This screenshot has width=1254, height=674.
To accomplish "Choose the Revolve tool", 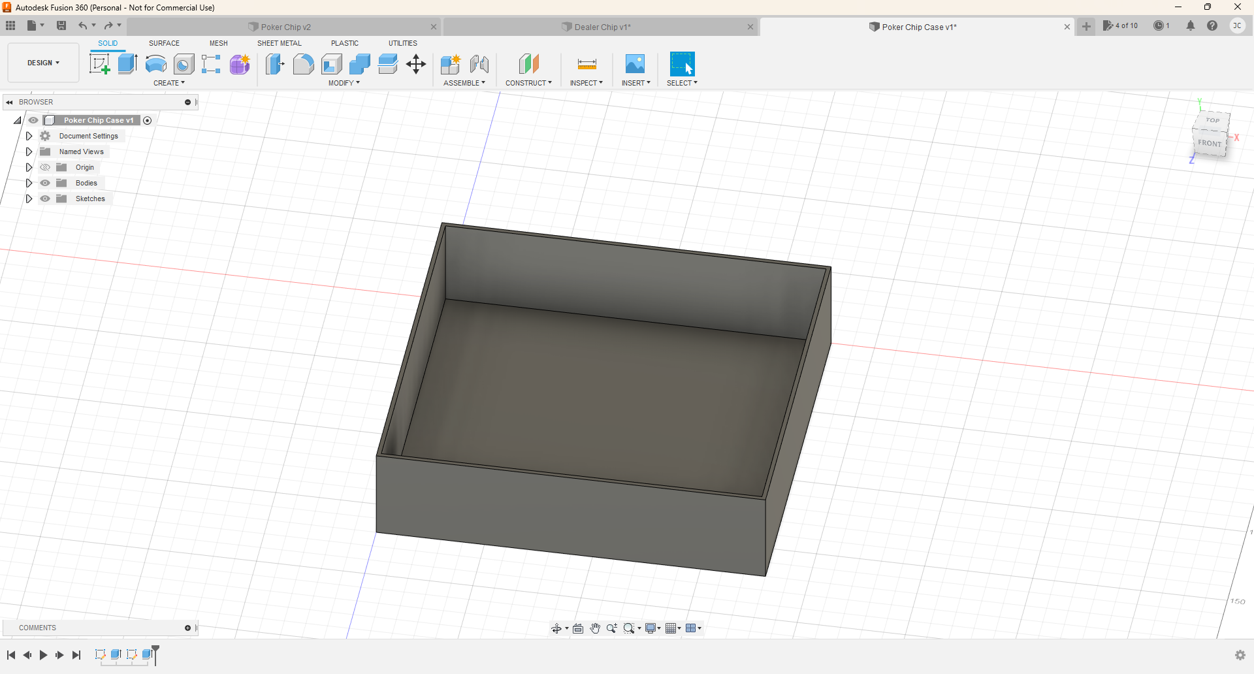I will click(x=155, y=64).
